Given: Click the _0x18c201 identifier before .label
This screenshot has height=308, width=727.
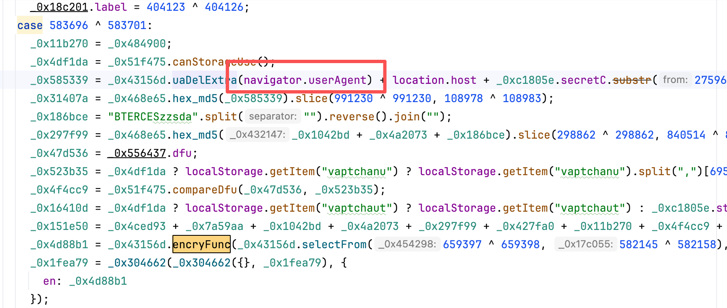Looking at the screenshot, I should [59, 7].
